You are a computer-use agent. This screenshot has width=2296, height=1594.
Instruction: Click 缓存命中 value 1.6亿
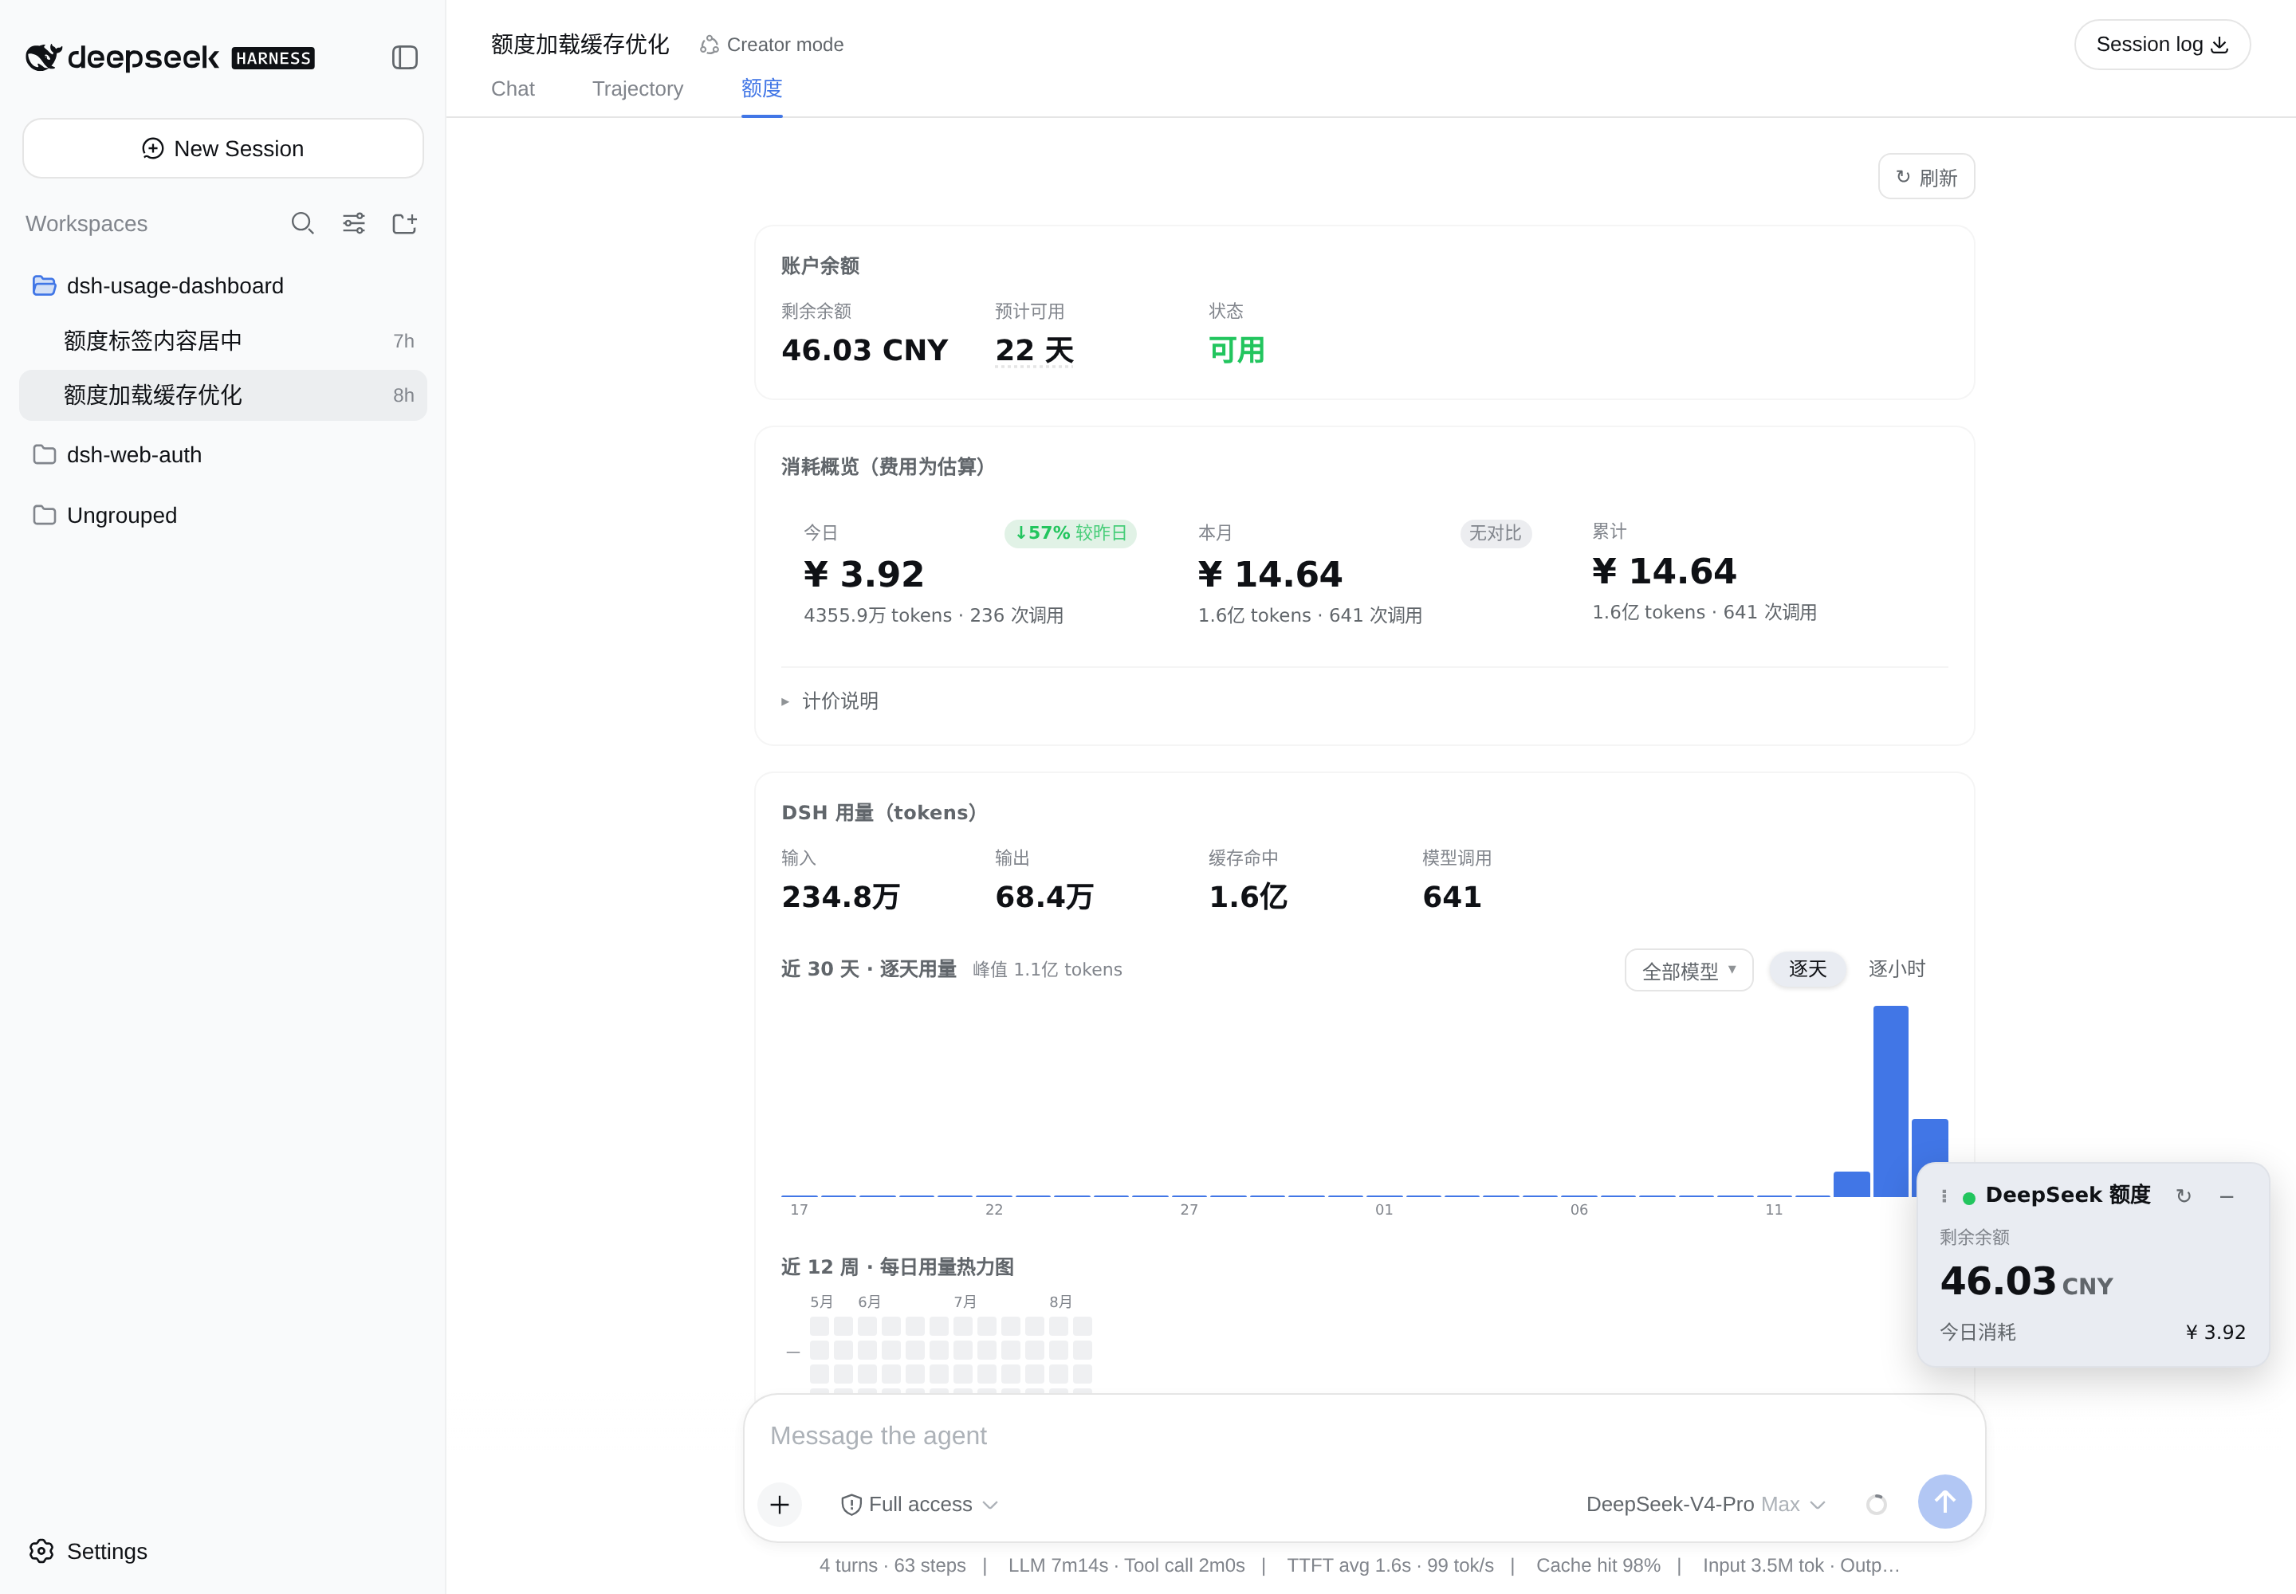[x=1248, y=897]
